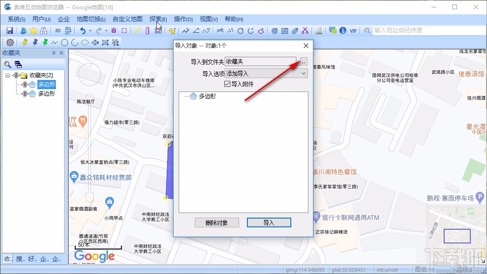The height and width of the screenshot is (274, 487).
Task: Click the 导入 button
Action: tap(269, 222)
